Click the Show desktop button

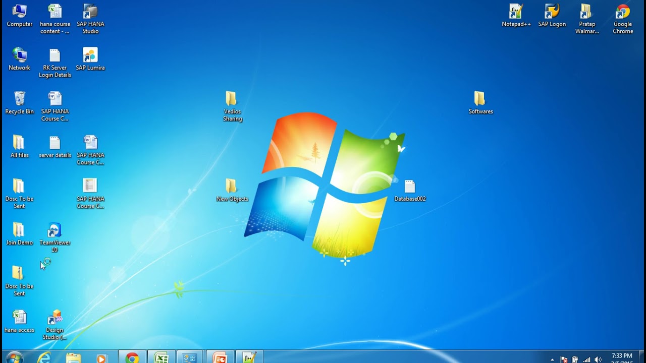coord(642,357)
